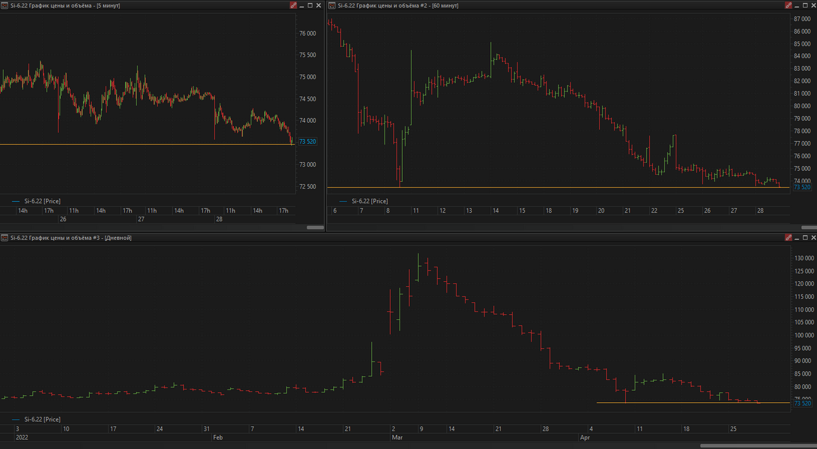This screenshot has width=817, height=449.
Task: Maximize the daily chart window #3
Action: [806, 237]
